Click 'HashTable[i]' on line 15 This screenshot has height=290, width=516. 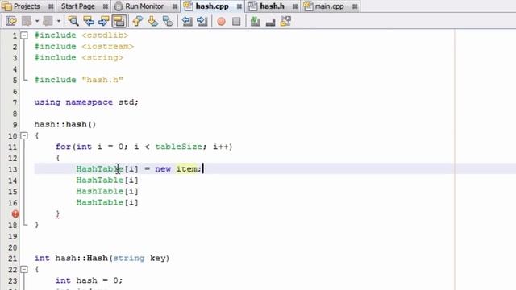click(x=107, y=192)
